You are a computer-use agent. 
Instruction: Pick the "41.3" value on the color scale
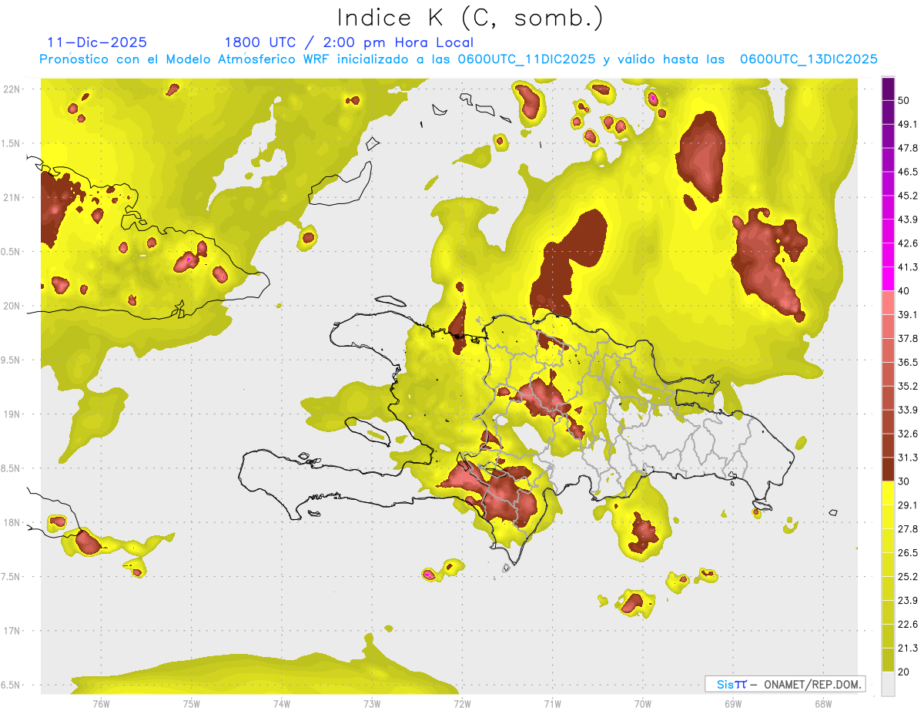pos(908,268)
